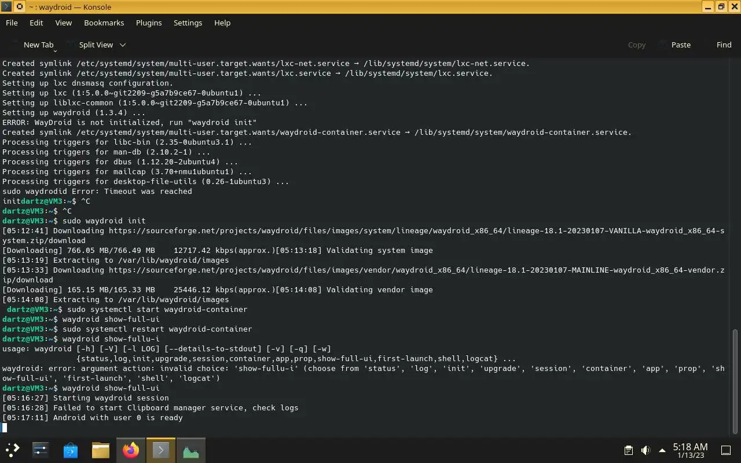Open System Settings from the taskbar
The height and width of the screenshot is (463, 741).
(41, 450)
